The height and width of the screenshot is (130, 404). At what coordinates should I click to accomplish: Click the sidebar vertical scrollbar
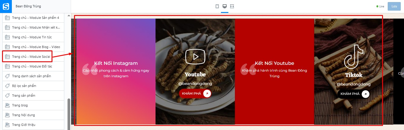(x=69, y=113)
